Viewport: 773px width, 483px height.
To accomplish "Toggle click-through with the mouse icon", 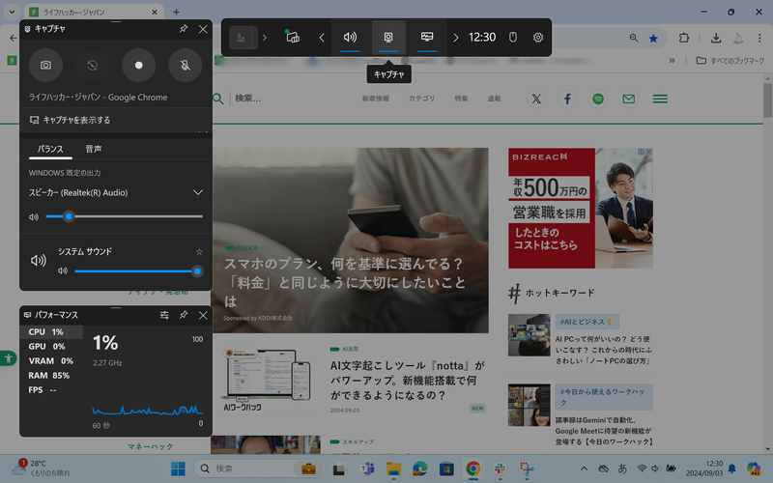I will (513, 38).
